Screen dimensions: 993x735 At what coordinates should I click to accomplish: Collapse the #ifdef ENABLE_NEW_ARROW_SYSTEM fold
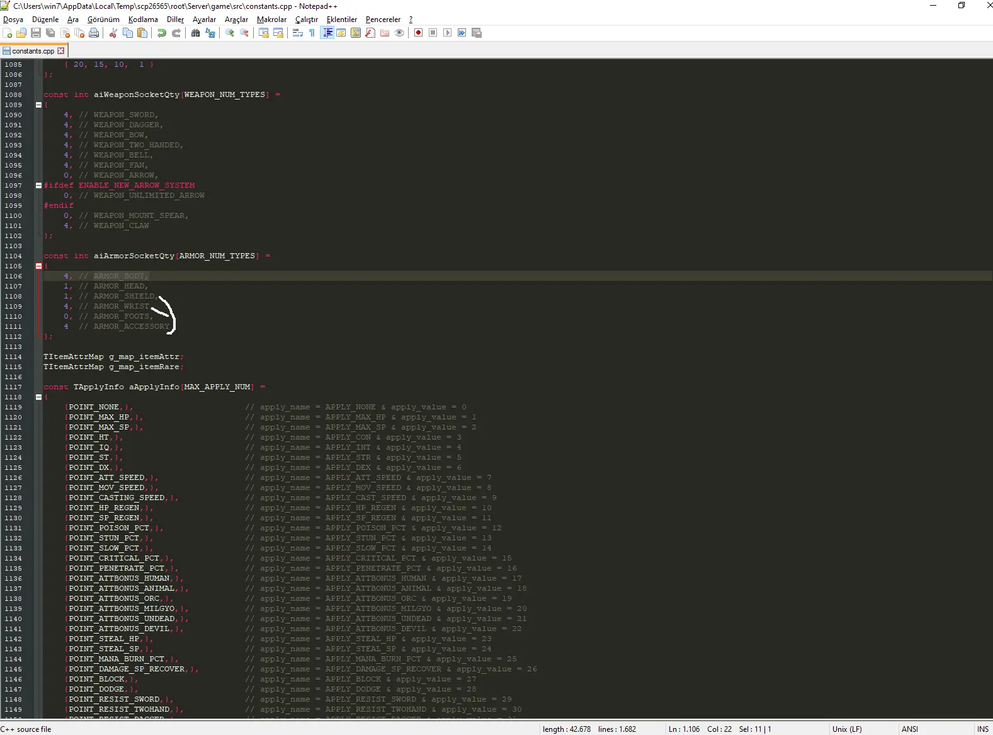click(x=38, y=186)
